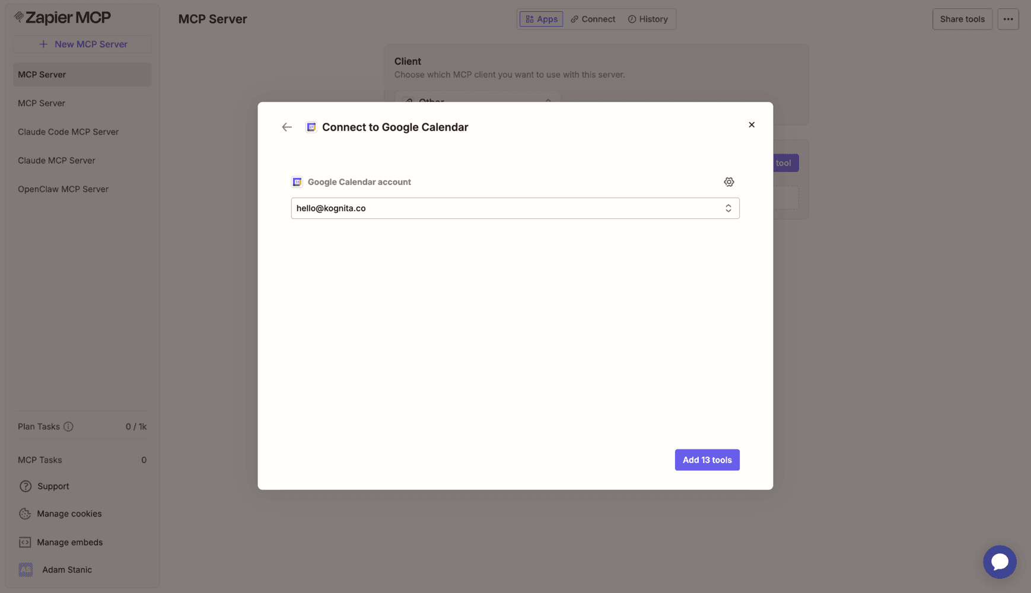
Task: Click the Adam Stanic avatar
Action: click(26, 570)
